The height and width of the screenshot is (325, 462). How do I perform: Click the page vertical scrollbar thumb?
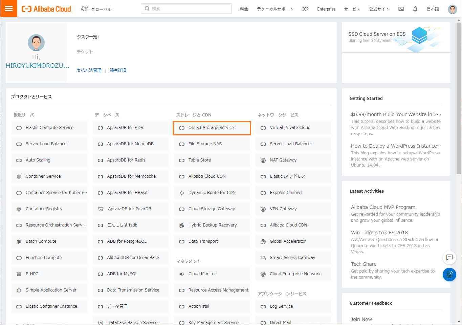pos(459,99)
